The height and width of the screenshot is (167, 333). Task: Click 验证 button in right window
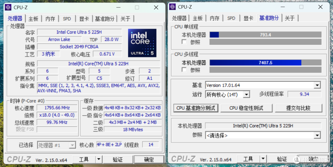tap(282, 159)
